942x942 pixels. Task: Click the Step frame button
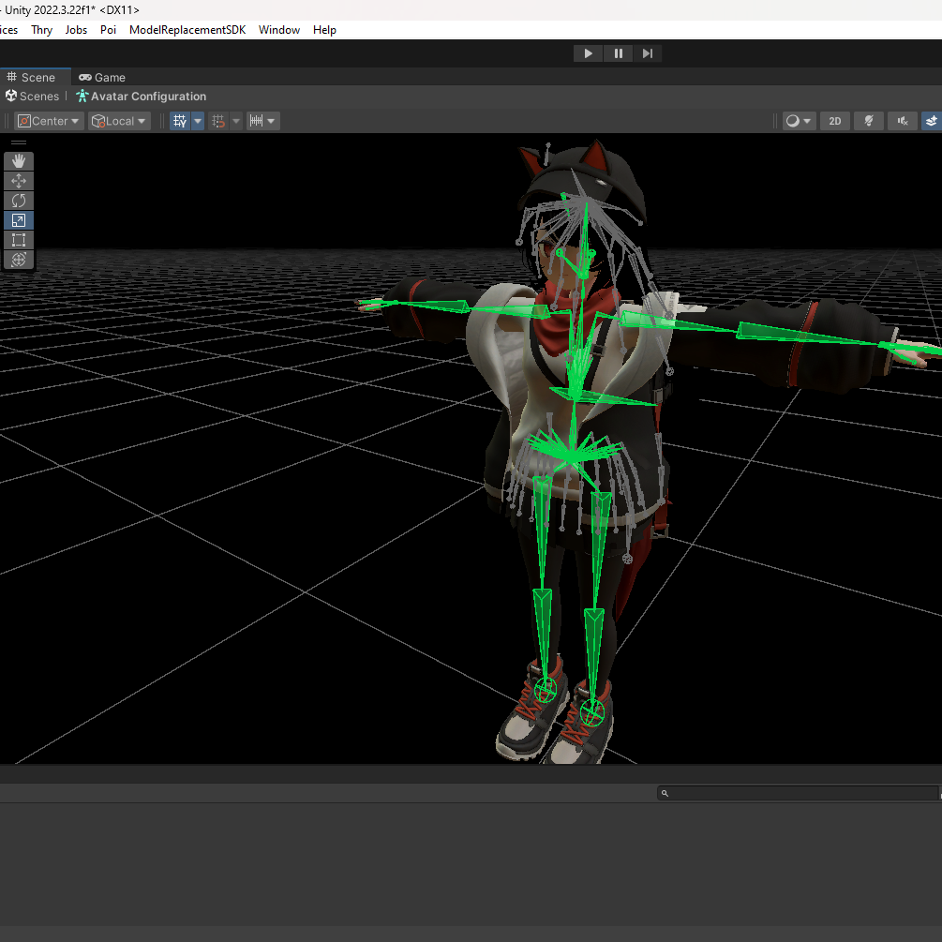coord(648,53)
